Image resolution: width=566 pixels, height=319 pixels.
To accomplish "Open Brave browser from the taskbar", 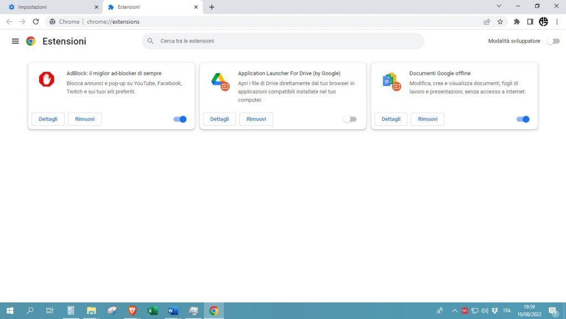I will [x=132, y=311].
